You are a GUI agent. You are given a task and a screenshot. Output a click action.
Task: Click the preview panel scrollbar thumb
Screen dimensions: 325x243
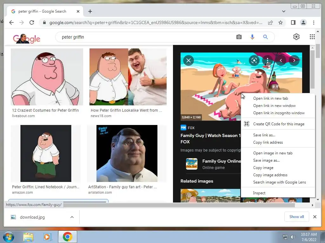tap(312, 69)
